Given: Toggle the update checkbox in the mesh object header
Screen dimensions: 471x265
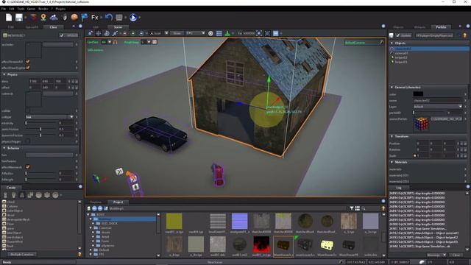Looking at the screenshot, I should pyautogui.click(x=62, y=35).
